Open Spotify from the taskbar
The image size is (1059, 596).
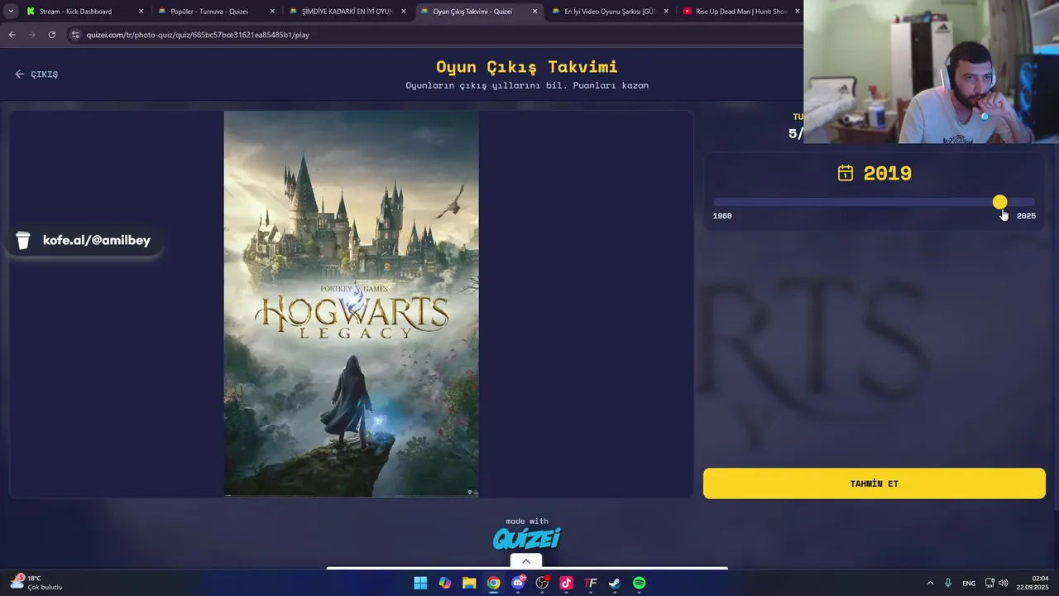coord(639,583)
